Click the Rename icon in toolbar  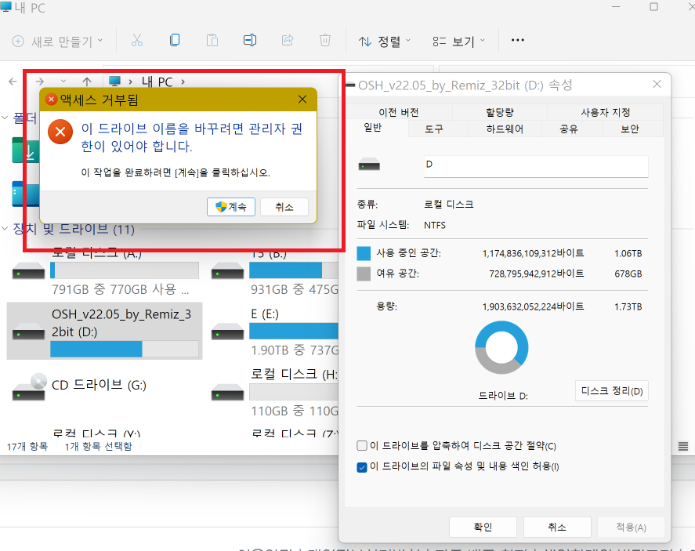click(250, 40)
